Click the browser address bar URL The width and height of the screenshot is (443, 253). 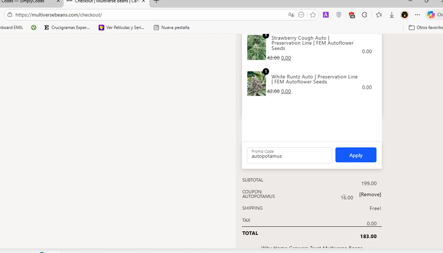(x=59, y=15)
